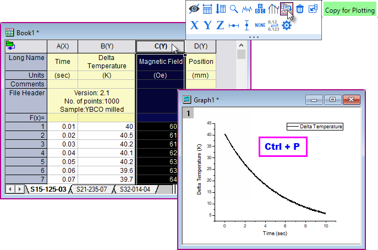Click the (mm) units cell

tap(201, 75)
